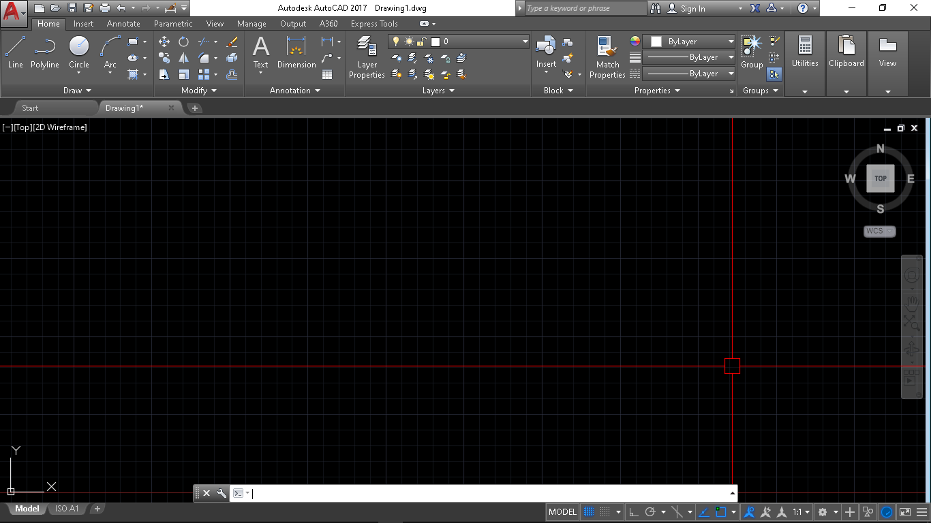Add a new layout with plus button

tap(97, 509)
